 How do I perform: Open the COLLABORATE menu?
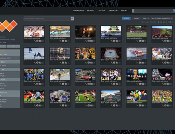(78, 11)
